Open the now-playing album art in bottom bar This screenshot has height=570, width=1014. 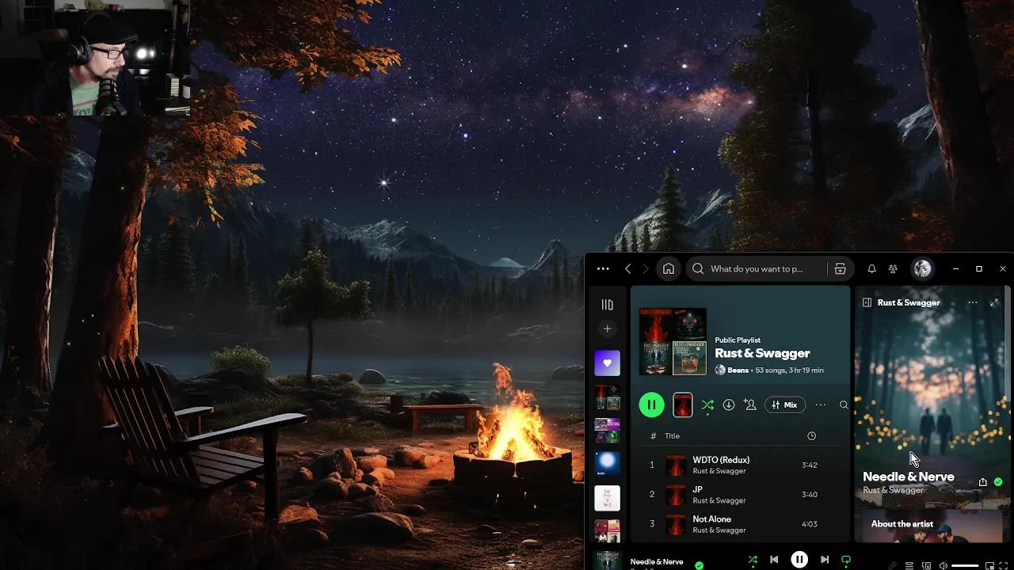point(608,560)
